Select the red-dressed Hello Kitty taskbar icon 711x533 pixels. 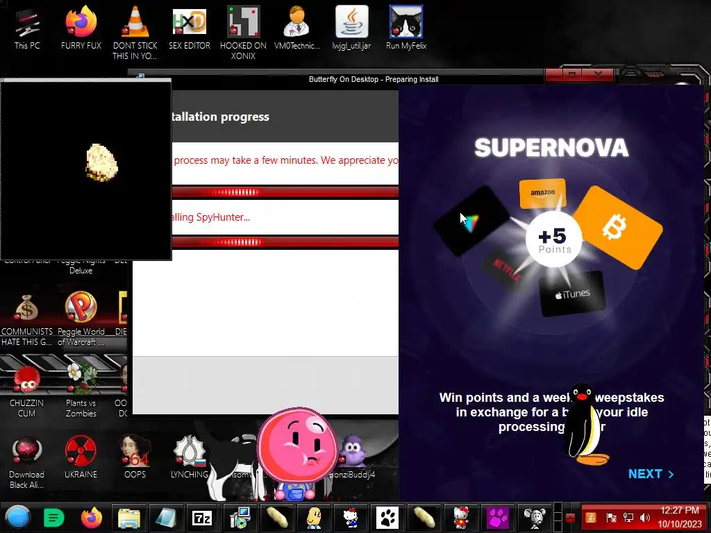click(x=461, y=517)
